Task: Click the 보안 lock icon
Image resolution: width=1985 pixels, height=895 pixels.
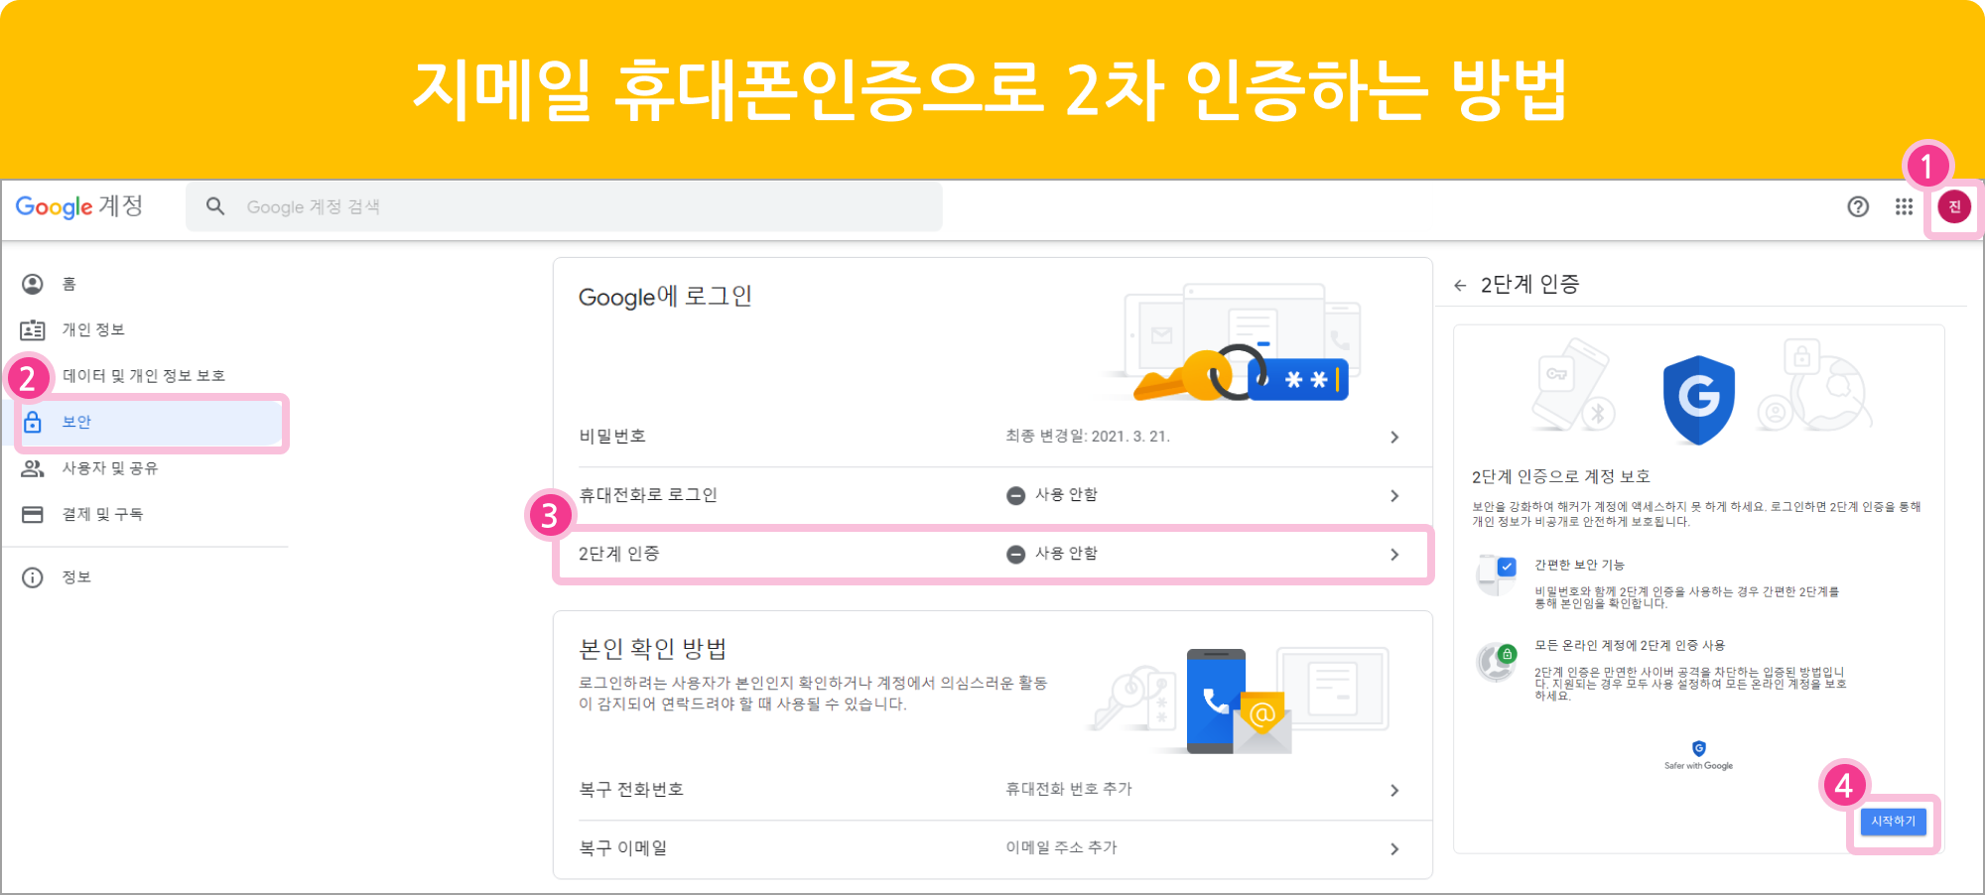Action: click(x=33, y=422)
